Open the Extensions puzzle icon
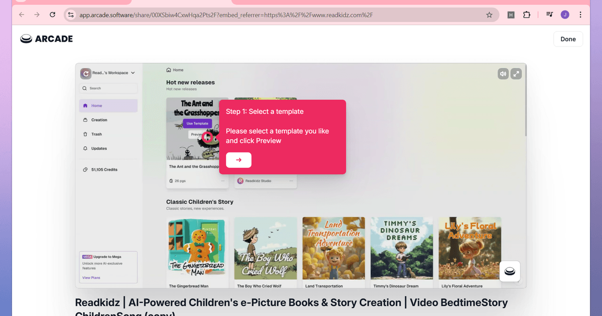 click(x=526, y=15)
